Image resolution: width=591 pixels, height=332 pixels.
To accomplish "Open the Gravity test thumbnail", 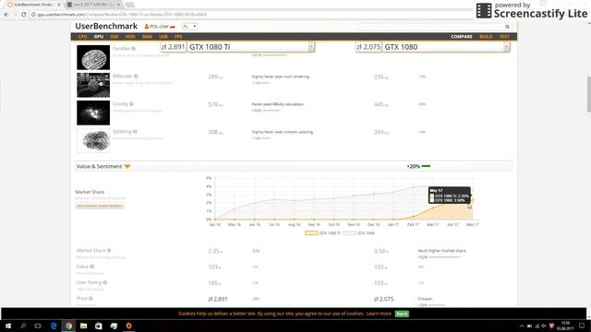I will (93, 113).
